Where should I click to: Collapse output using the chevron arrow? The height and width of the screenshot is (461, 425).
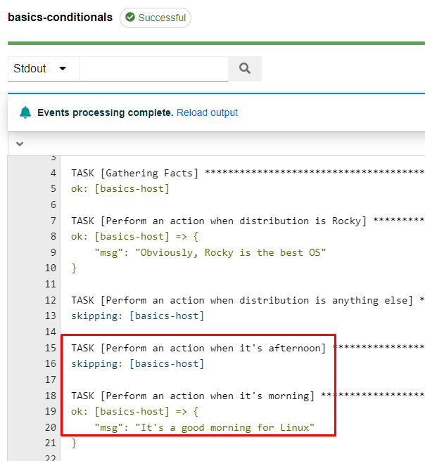pyautogui.click(x=20, y=143)
